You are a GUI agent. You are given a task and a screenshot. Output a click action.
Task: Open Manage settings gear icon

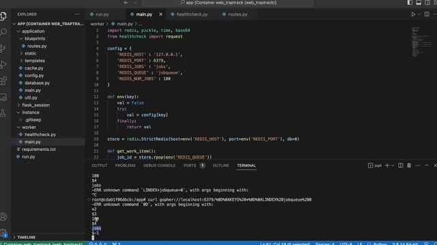pyautogui.click(x=3, y=233)
